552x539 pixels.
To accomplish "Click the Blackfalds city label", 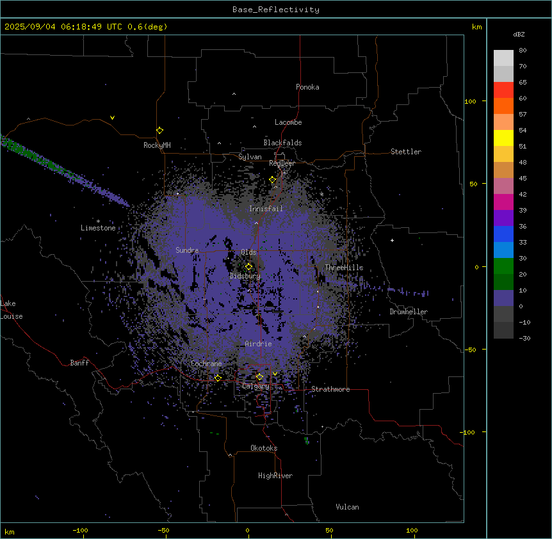I will [282, 143].
